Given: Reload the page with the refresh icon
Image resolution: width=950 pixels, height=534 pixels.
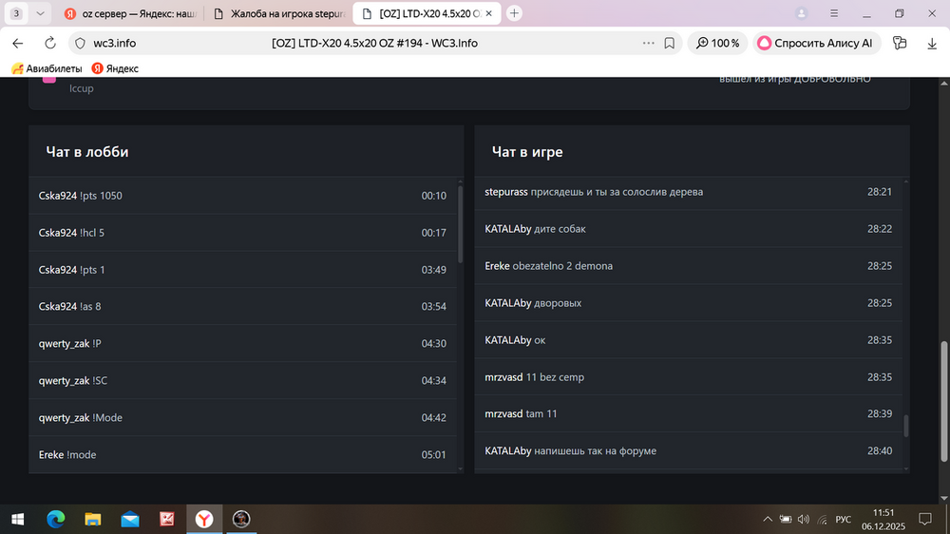Looking at the screenshot, I should pos(49,44).
